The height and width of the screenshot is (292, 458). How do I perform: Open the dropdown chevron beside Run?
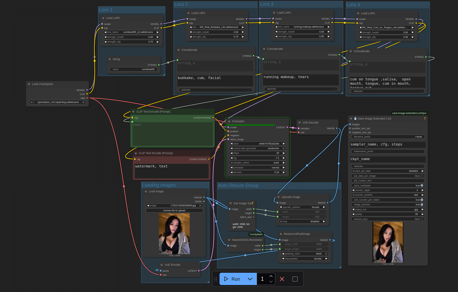250,279
